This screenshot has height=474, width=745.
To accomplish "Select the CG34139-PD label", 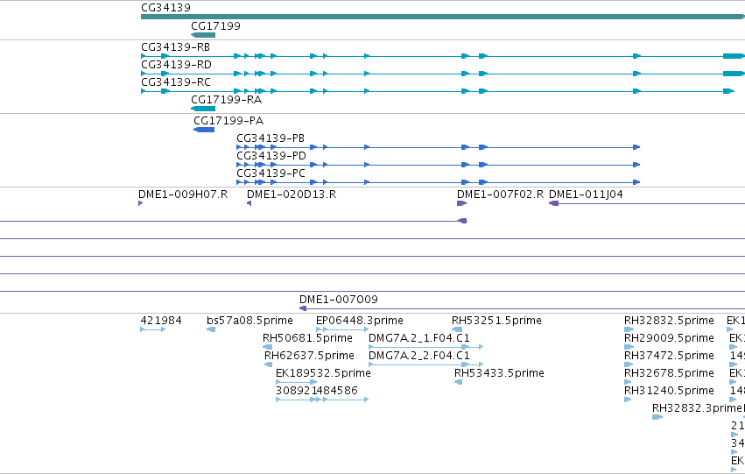I will tap(271, 156).
